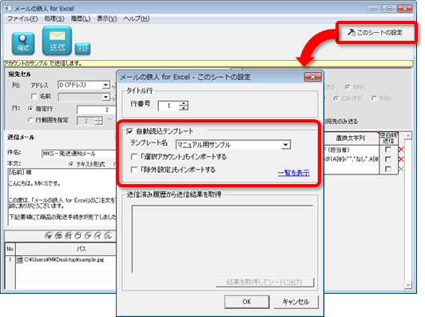Image resolution: width=425 pixels, height=317 pixels.
Task: Select the grayed のみ送る radio button
Action: [336, 98]
